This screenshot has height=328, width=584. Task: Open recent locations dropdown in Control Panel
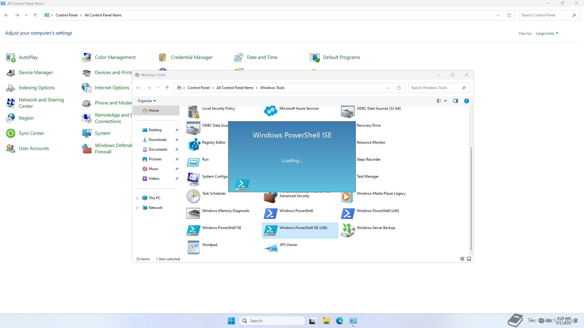(x=26, y=15)
